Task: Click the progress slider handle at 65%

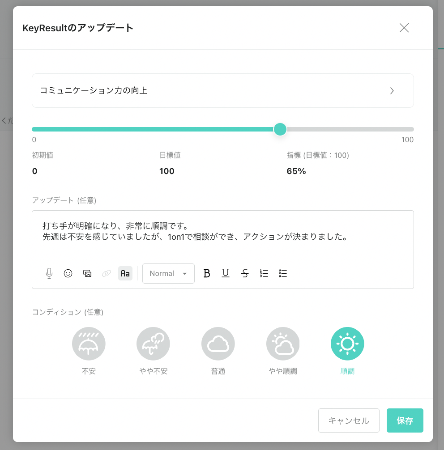Action: pos(280,129)
